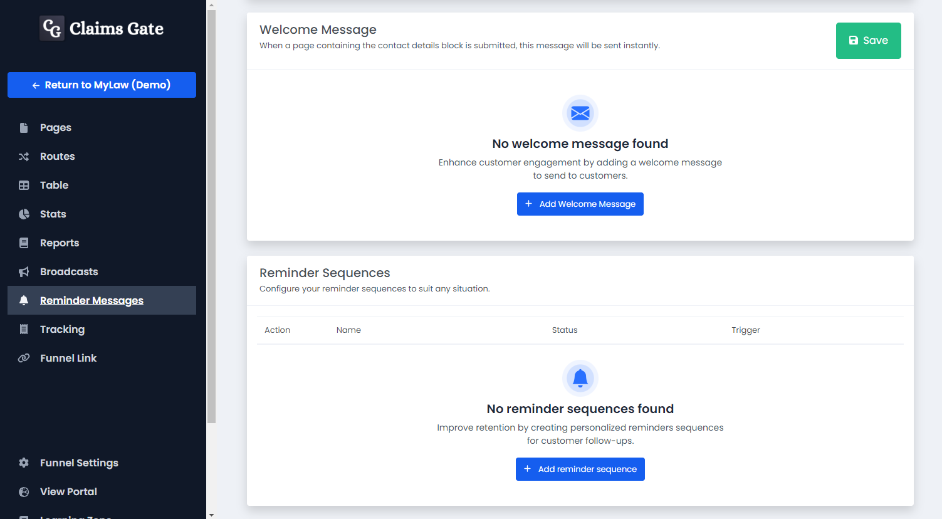This screenshot has width=942, height=519.
Task: Click the Funnel Link chain icon
Action: pos(24,358)
